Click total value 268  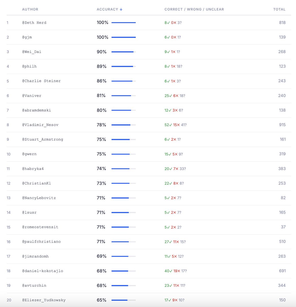(282, 52)
